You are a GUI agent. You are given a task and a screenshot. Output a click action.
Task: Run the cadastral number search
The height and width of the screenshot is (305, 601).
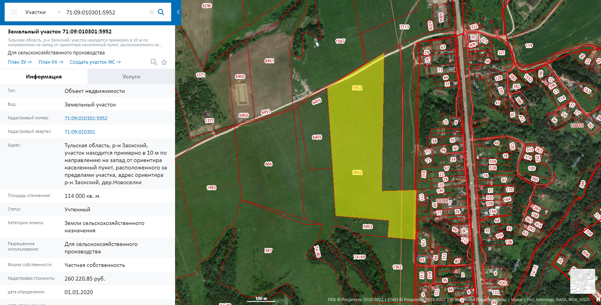click(161, 12)
